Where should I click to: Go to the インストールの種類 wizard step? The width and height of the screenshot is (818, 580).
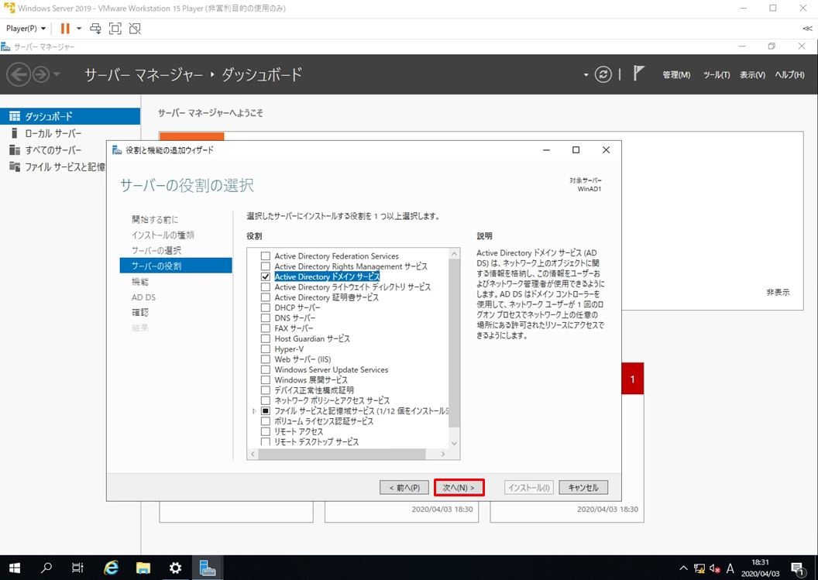point(163,235)
